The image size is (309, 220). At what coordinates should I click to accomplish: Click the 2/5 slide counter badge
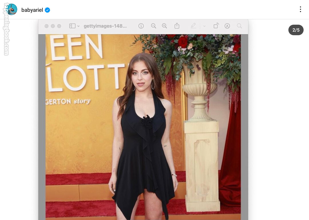[x=296, y=30]
